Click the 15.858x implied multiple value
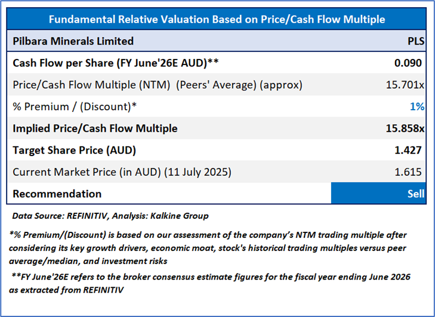 tap(405, 128)
